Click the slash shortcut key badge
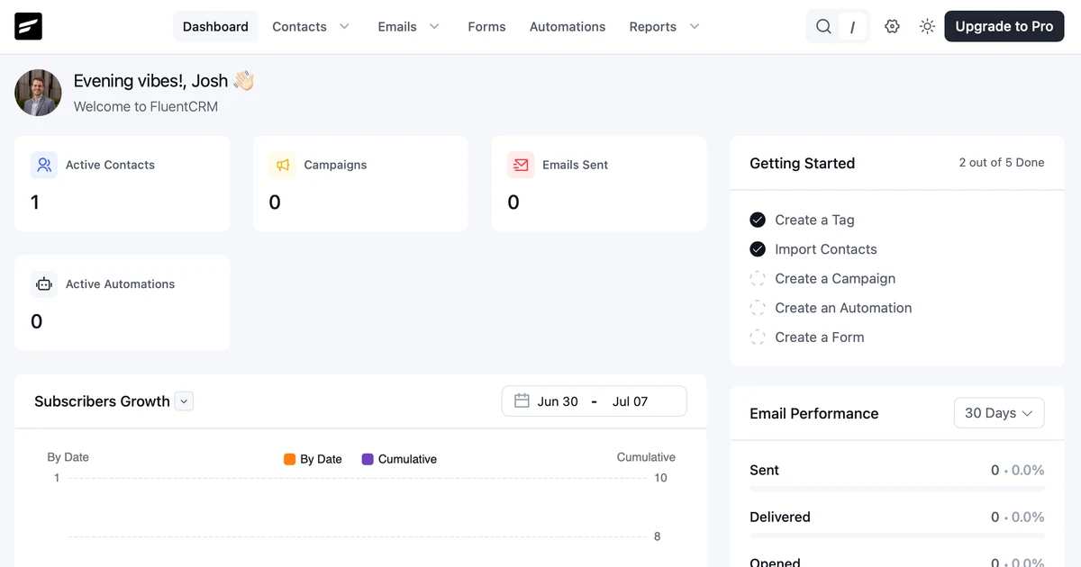1081x567 pixels. tap(852, 27)
